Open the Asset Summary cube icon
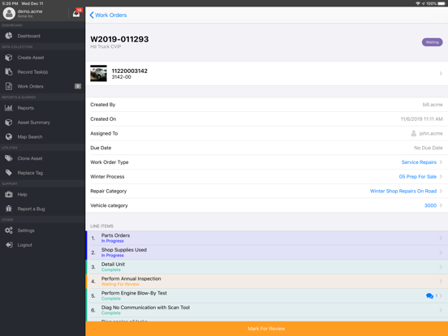This screenshot has height=336, width=448. (x=9, y=123)
